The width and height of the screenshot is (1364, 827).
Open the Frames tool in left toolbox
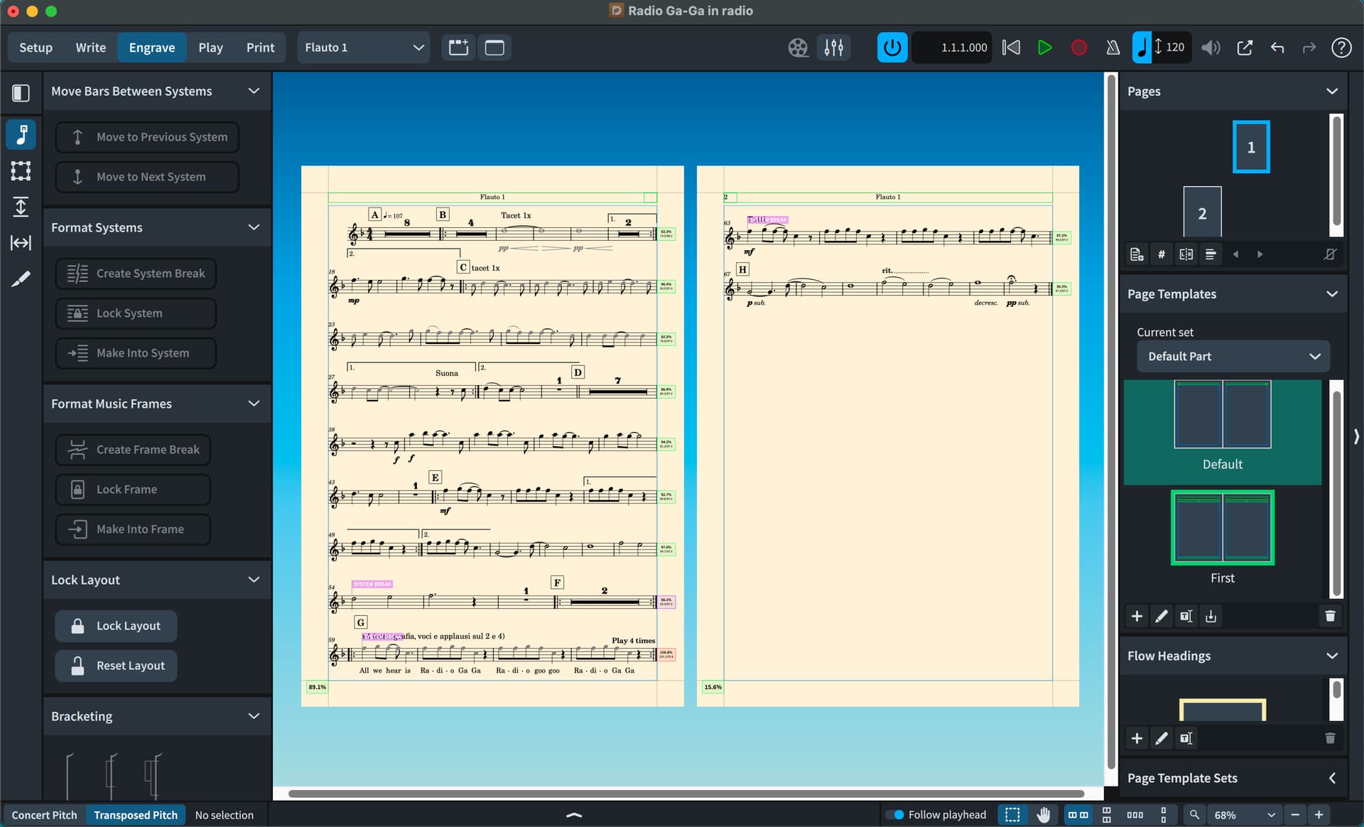click(21, 171)
